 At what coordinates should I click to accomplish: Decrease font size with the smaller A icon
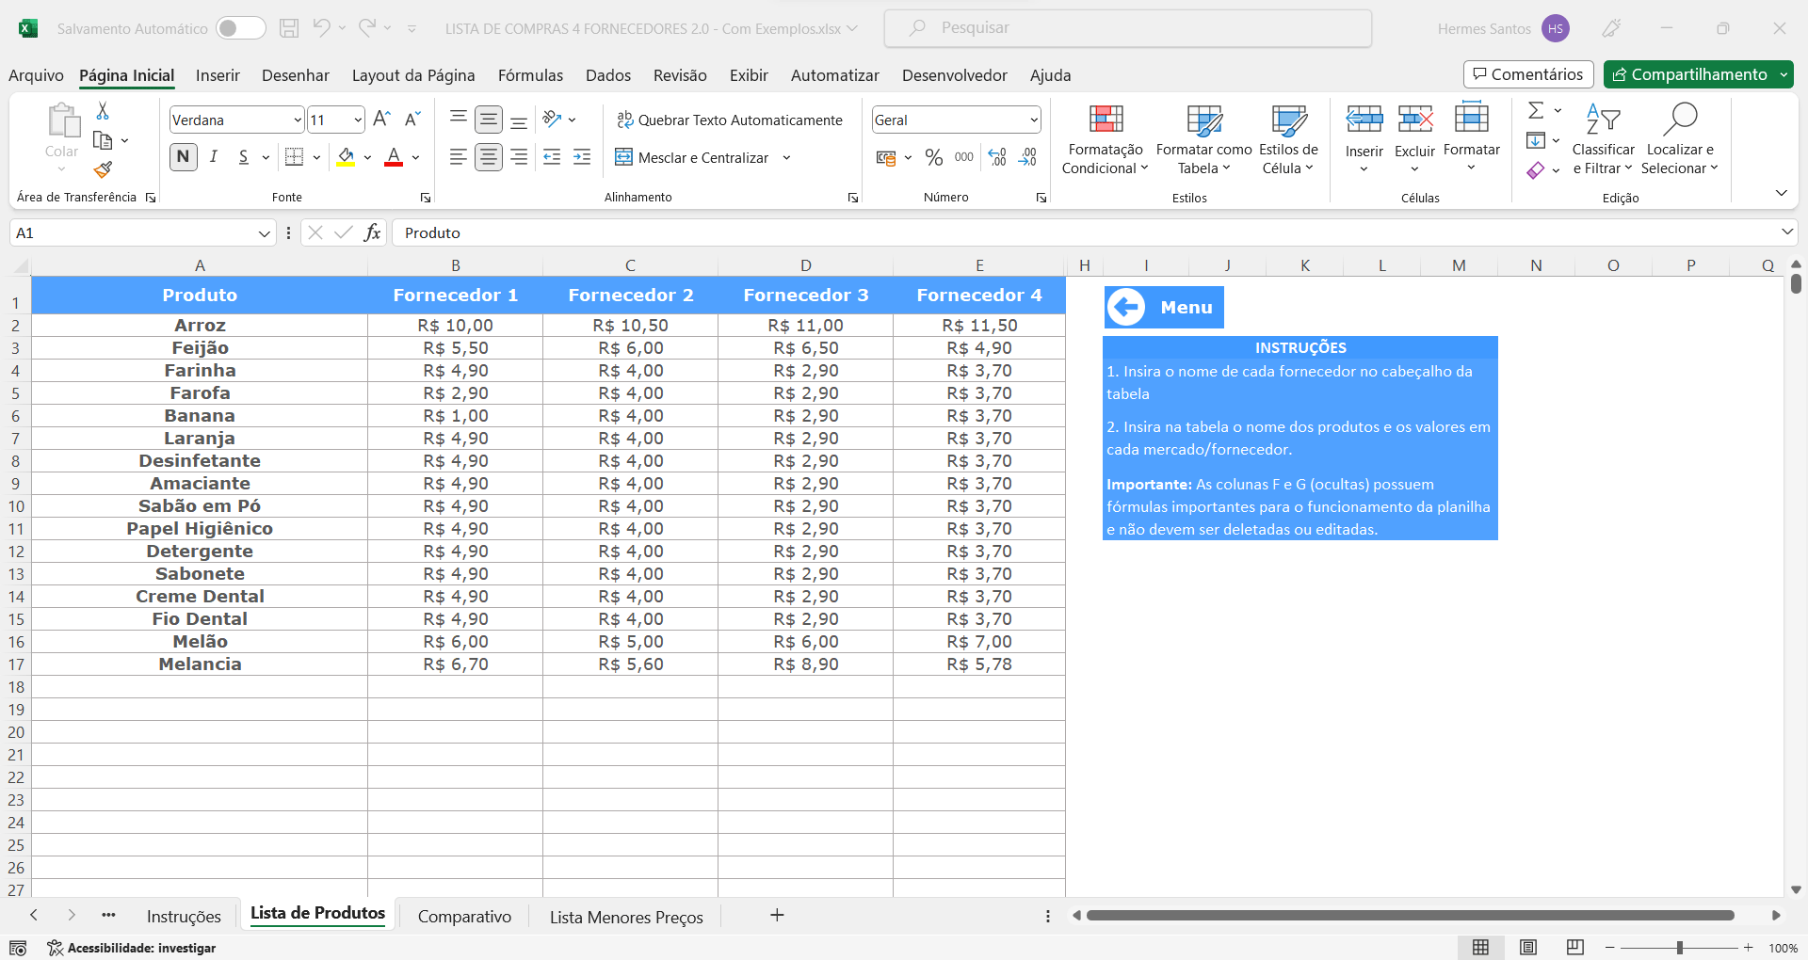click(412, 120)
